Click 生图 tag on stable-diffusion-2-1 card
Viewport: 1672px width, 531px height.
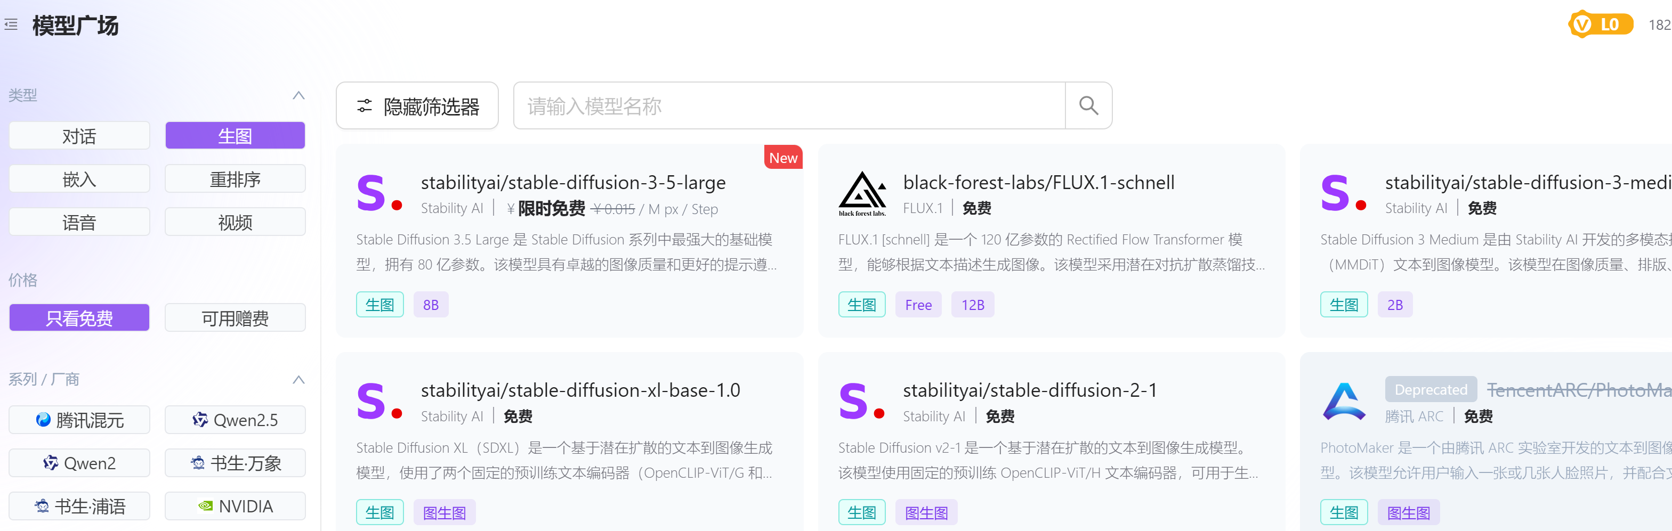pyautogui.click(x=862, y=513)
